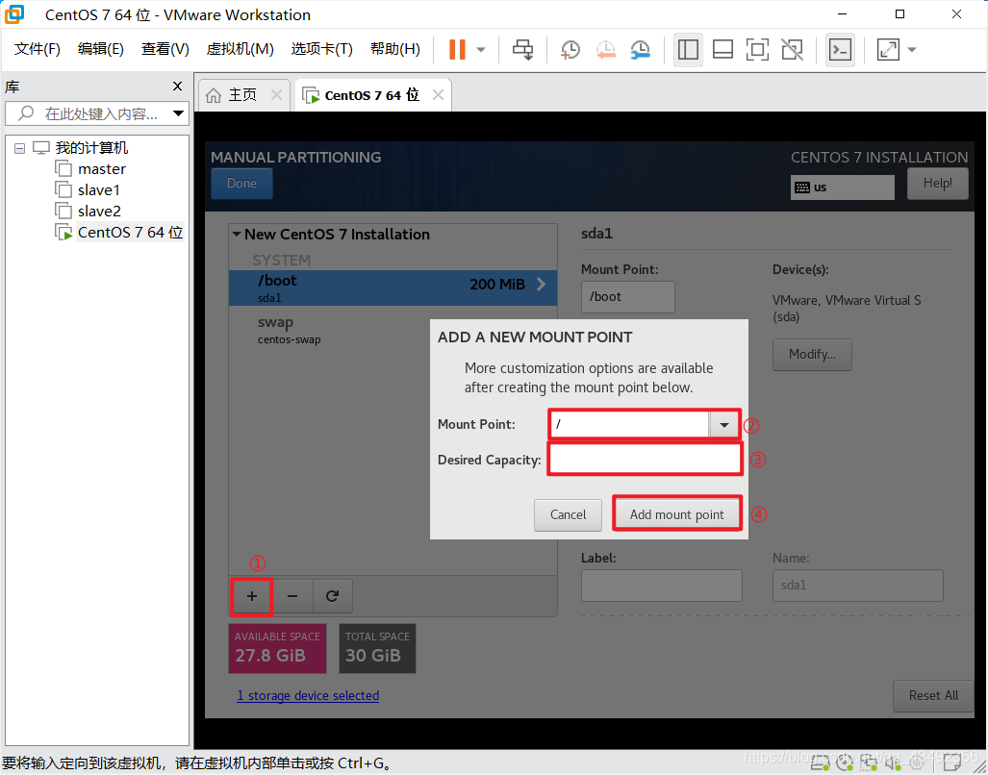The height and width of the screenshot is (775, 988).
Task: Open the 选项卡(T) menu
Action: click(322, 49)
